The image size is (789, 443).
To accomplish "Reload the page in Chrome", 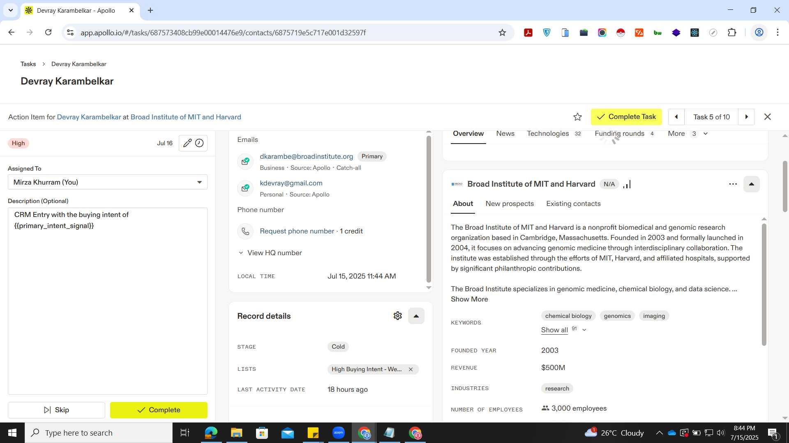I will (x=48, y=32).
